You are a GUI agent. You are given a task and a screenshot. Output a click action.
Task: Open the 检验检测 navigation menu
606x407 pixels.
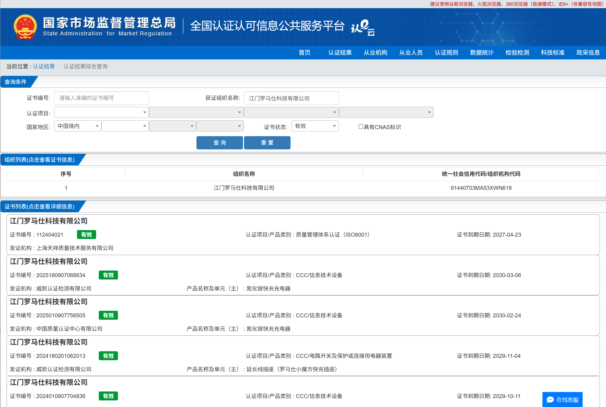[517, 53]
